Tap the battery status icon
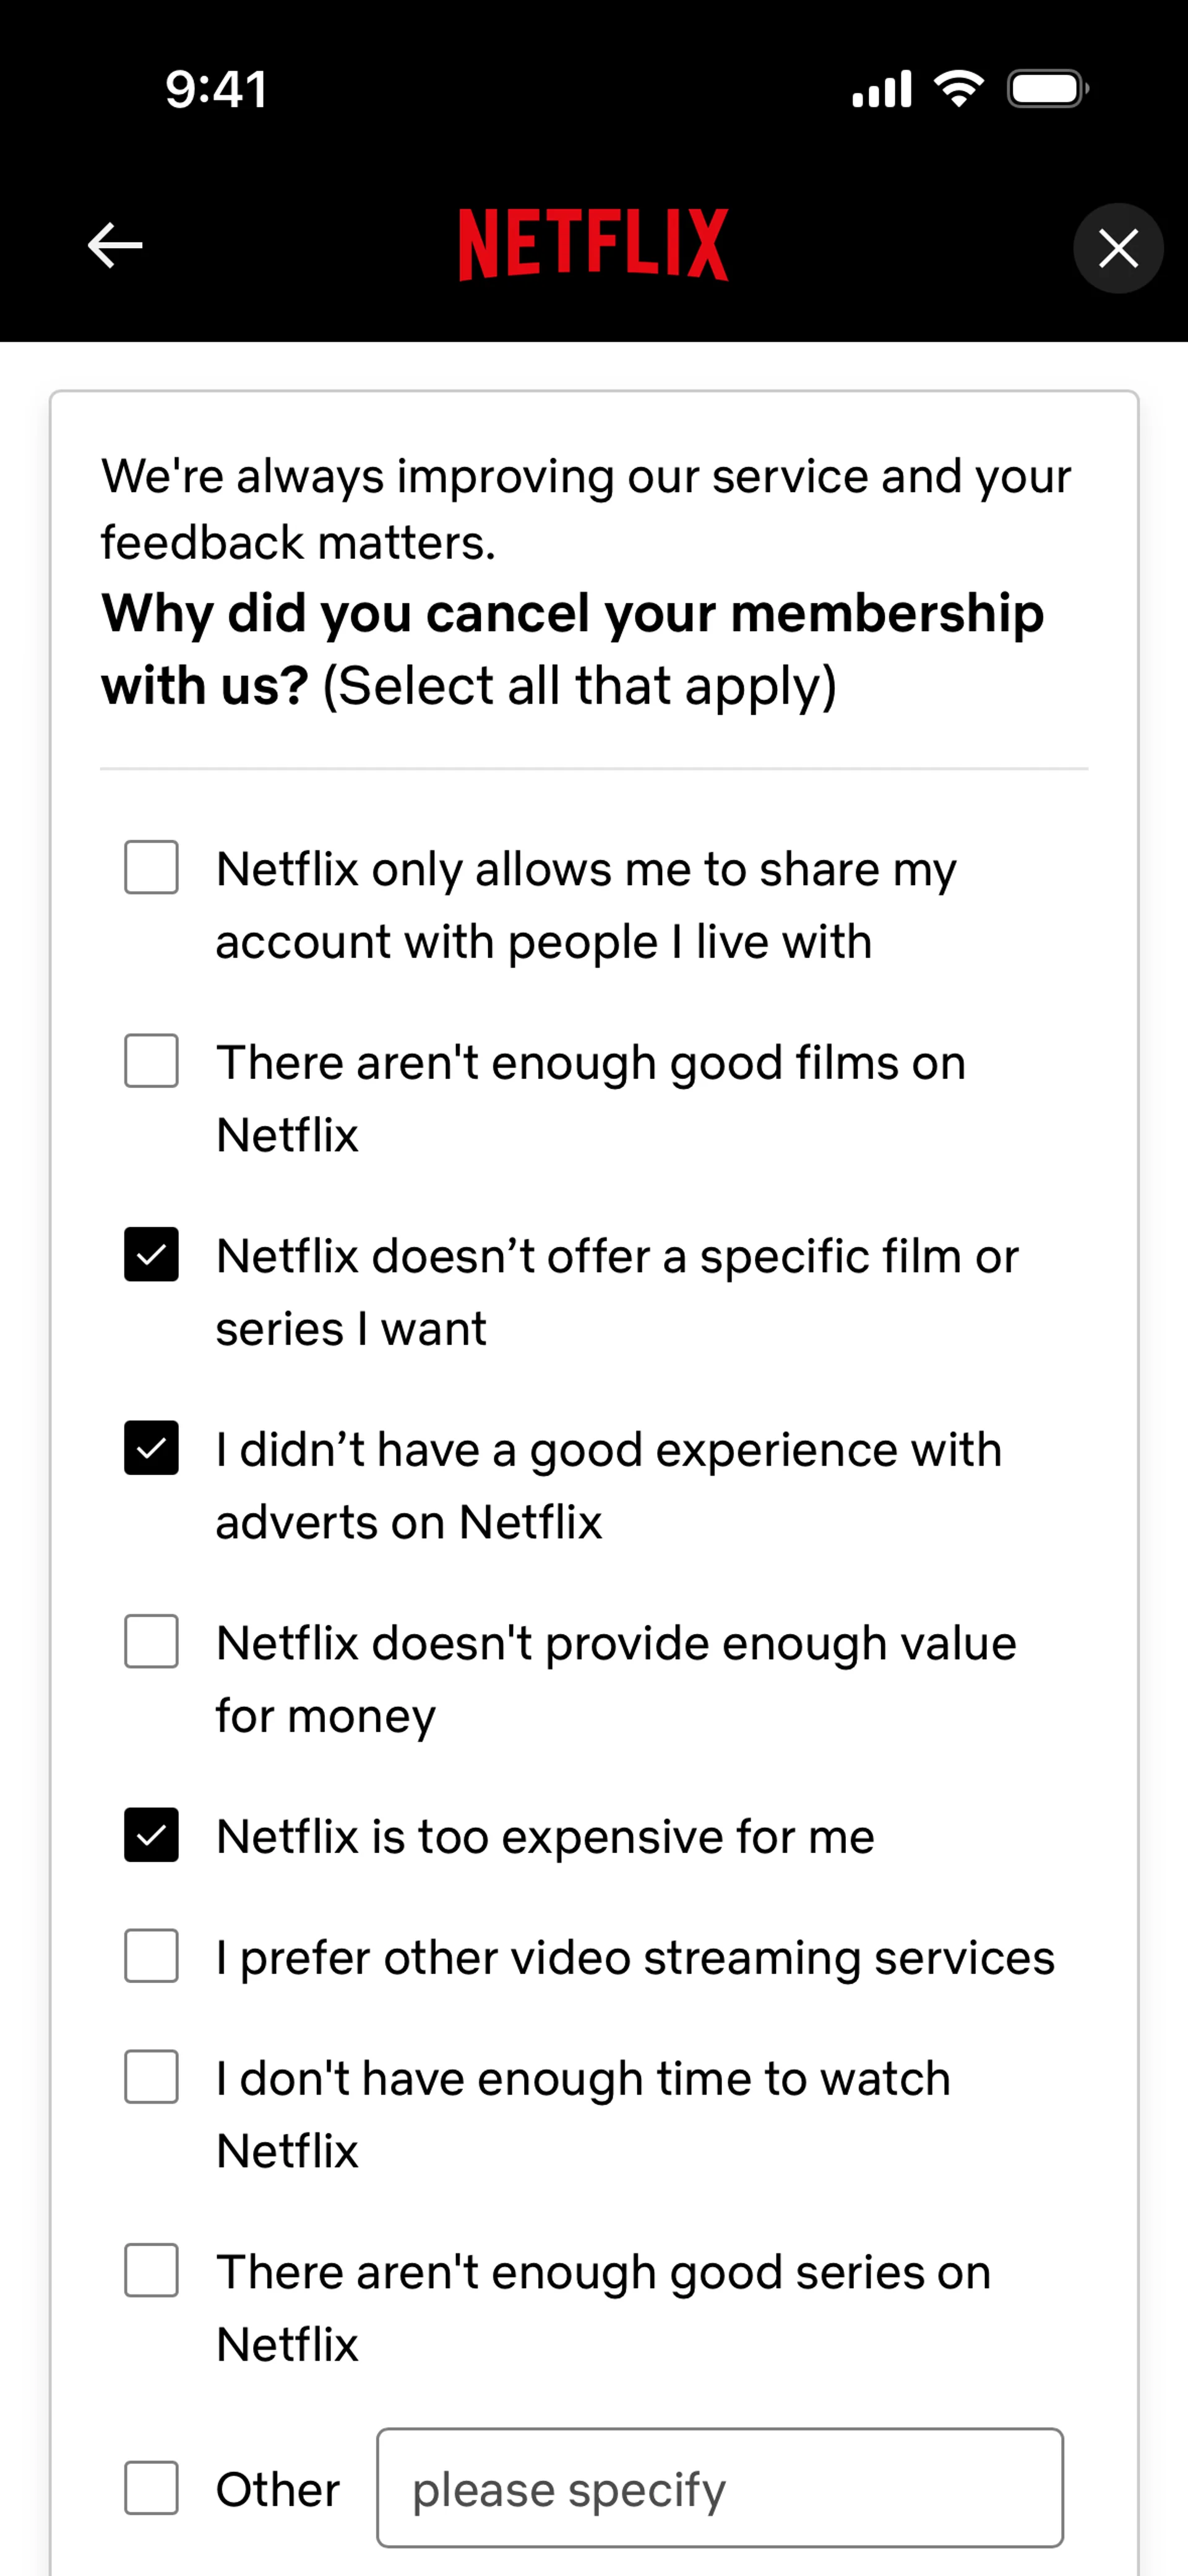 (1046, 89)
